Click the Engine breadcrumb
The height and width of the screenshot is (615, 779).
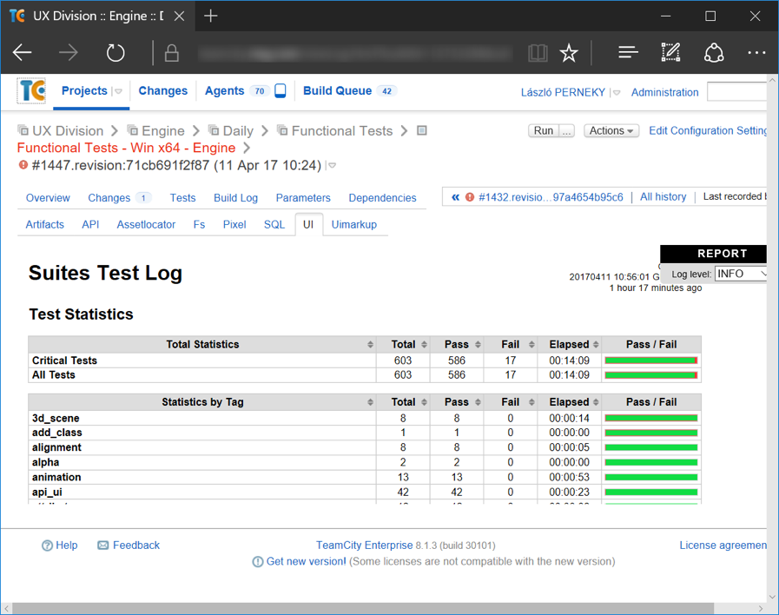[163, 130]
